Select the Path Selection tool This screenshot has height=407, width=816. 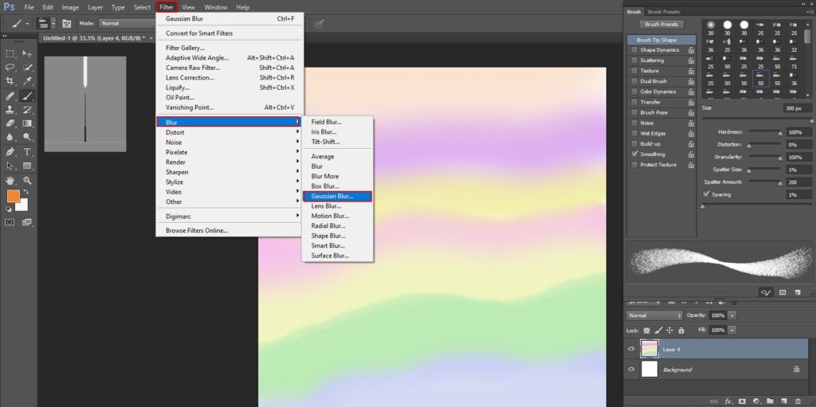click(x=10, y=166)
